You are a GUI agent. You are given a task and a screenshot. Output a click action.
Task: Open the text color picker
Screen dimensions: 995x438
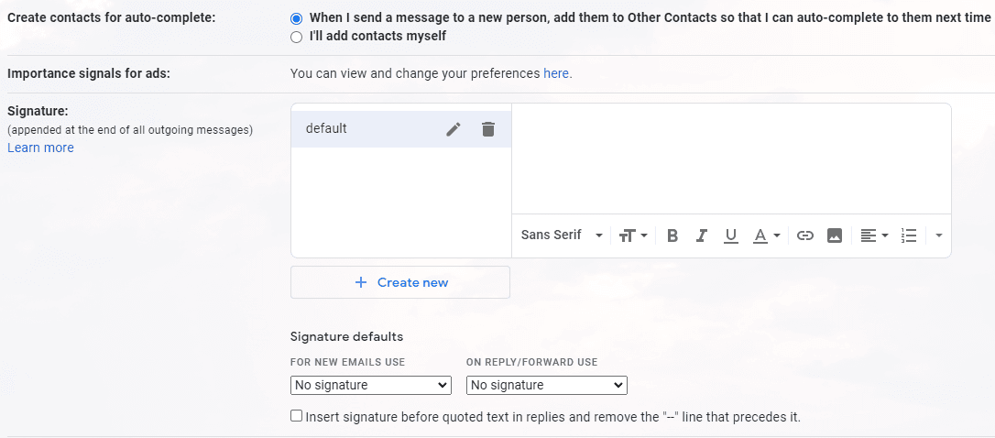click(x=767, y=235)
